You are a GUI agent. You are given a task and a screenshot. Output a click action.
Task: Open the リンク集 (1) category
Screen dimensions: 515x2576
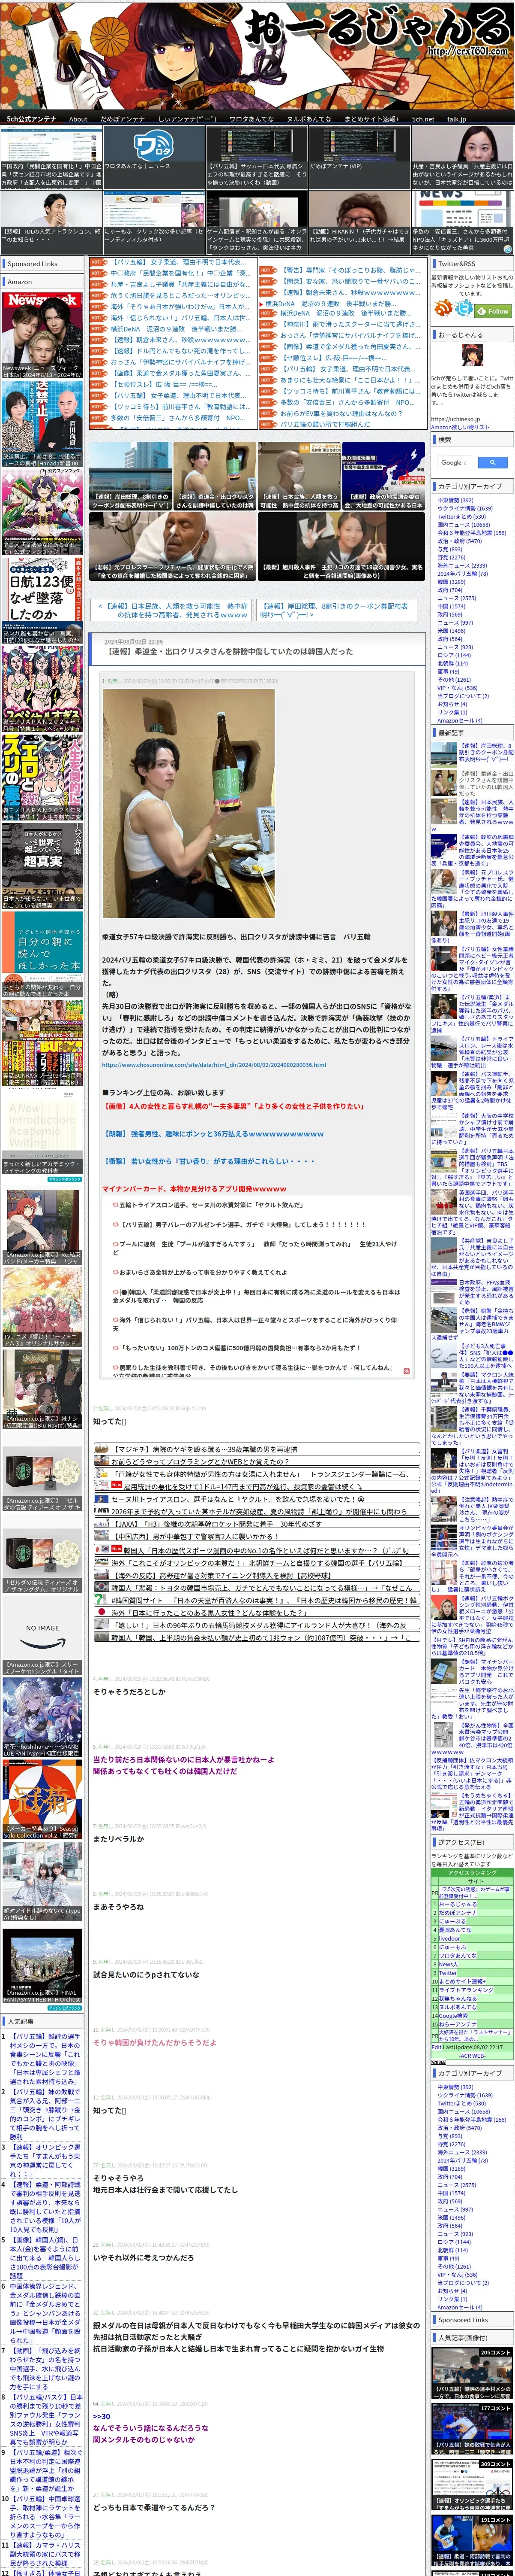(x=451, y=712)
